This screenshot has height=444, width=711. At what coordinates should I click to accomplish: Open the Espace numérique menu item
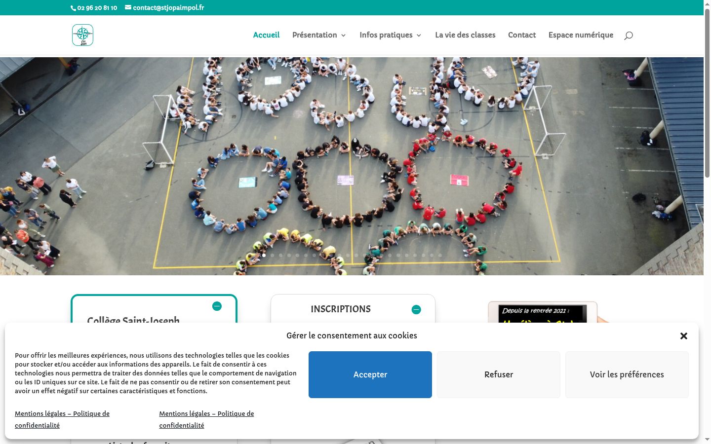581,35
